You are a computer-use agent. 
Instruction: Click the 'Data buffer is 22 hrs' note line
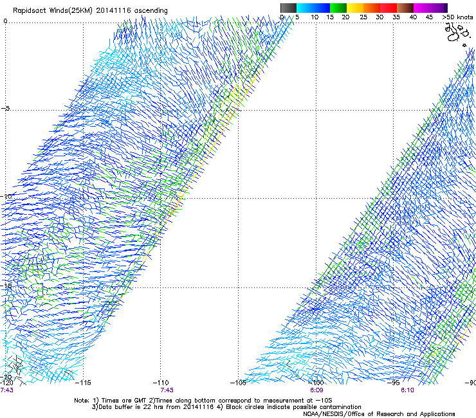pyautogui.click(x=226, y=407)
